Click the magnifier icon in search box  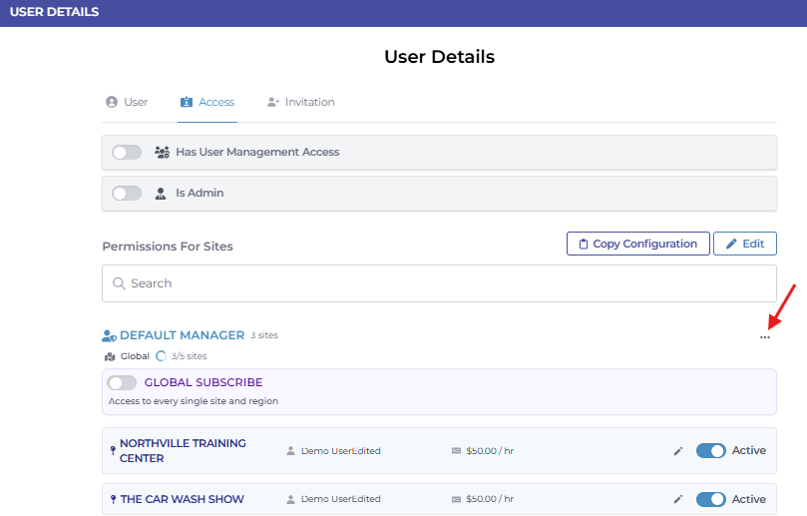tap(119, 283)
